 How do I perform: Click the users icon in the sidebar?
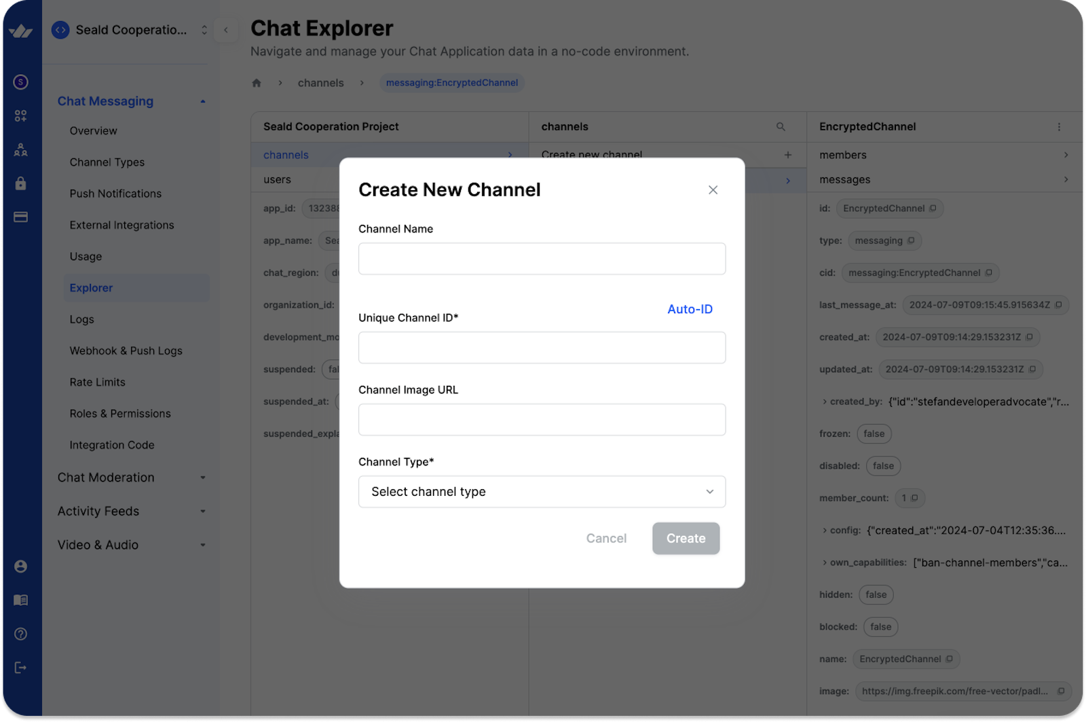(20, 150)
